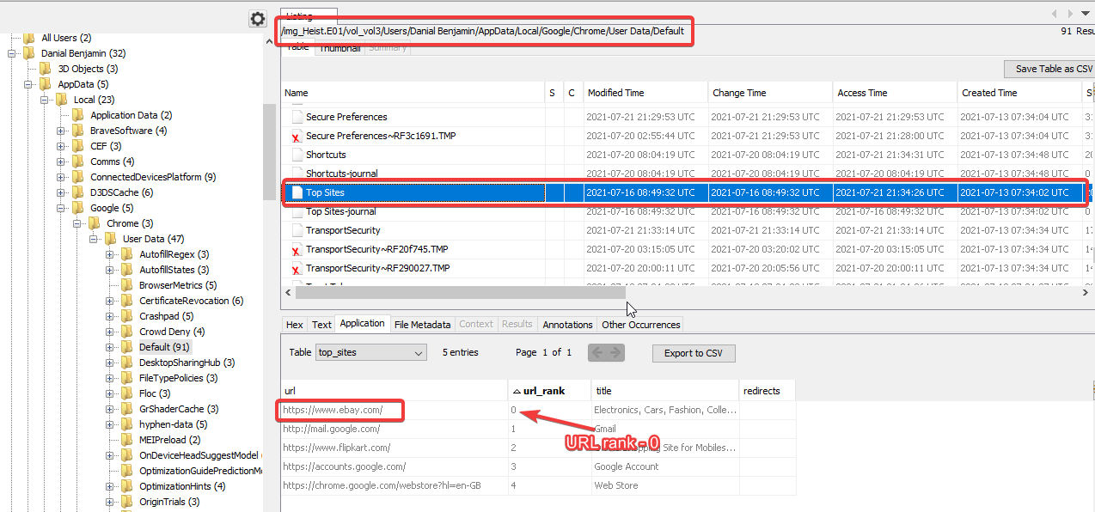Collapse the Chrome (3) tree node
This screenshot has width=1095, height=512.
click(x=77, y=223)
